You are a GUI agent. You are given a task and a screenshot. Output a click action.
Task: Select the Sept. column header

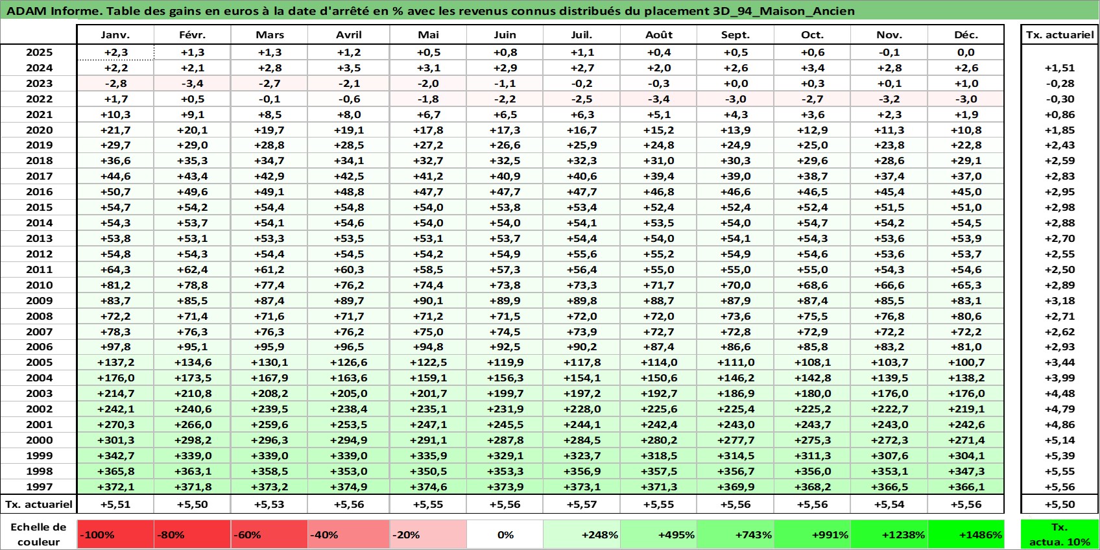point(735,35)
